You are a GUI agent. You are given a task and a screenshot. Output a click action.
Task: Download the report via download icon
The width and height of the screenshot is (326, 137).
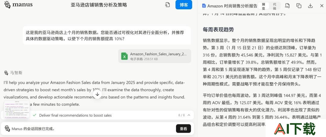[310, 6]
